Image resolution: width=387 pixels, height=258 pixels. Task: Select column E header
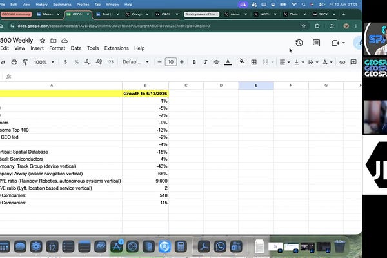[256, 85]
